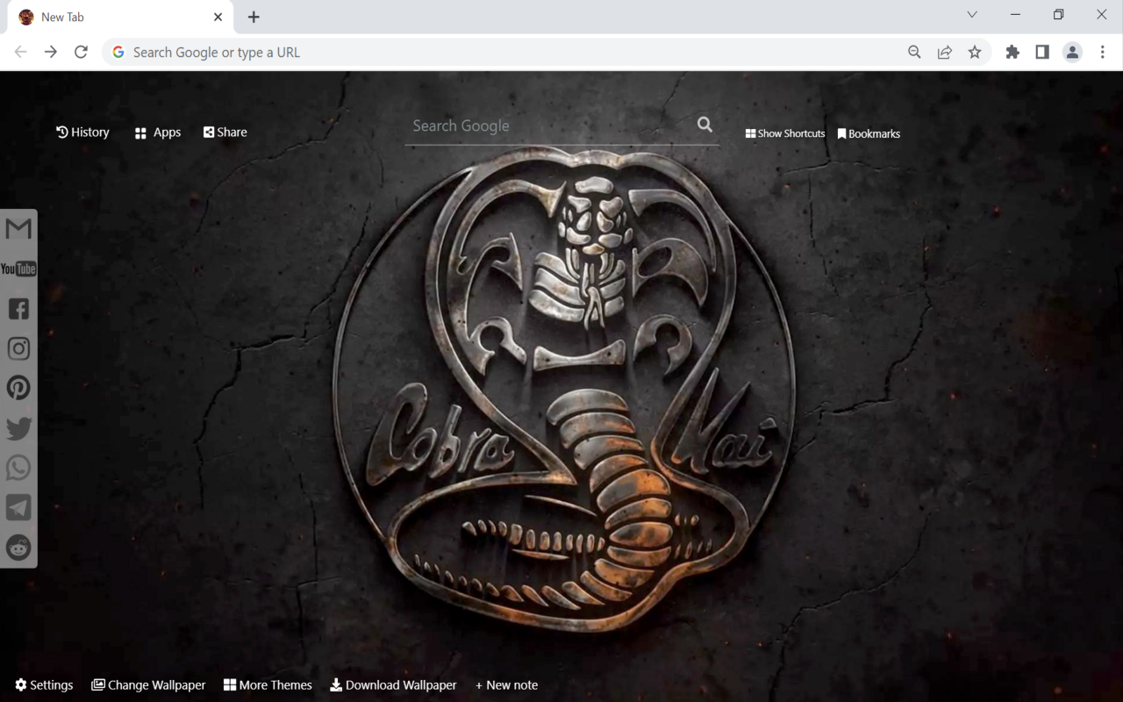Go back to the previous page
The height and width of the screenshot is (702, 1123).
(21, 53)
